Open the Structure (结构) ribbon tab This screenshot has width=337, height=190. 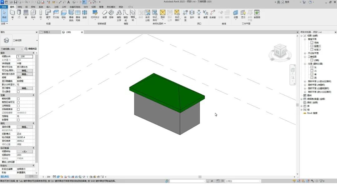pyautogui.click(x=20, y=7)
